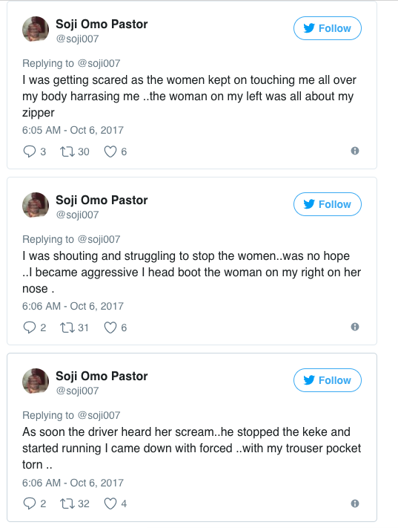Like the tweet about the woman's nose
The image size is (398, 528).
pyautogui.click(x=110, y=327)
